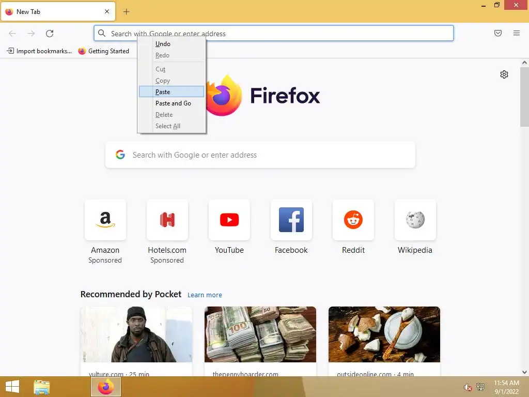Open the Firefox application menu

[x=517, y=33]
